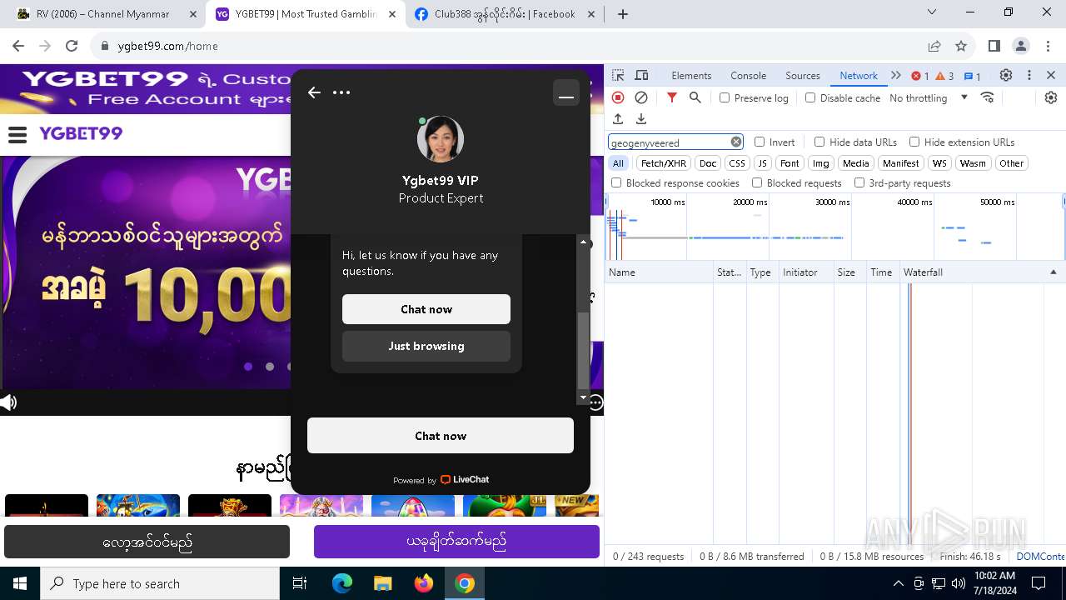Screen dimensions: 1066x600
Task: Import HAR file upload icon
Action: [x=618, y=119]
